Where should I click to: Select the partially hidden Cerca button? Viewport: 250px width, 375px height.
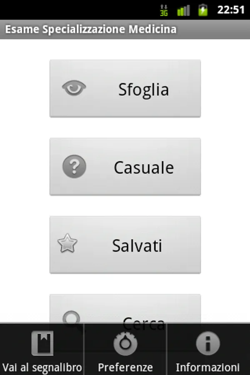pyautogui.click(x=125, y=308)
